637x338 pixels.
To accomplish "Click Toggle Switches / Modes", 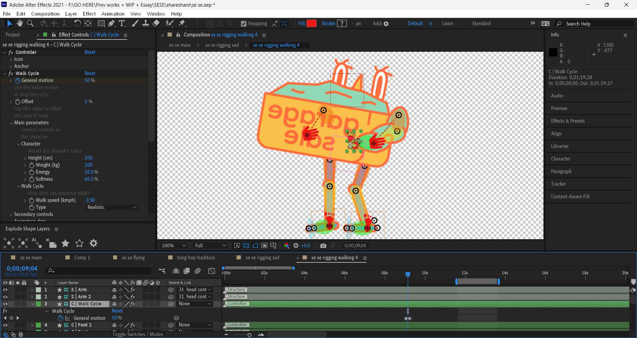I will (x=138, y=334).
